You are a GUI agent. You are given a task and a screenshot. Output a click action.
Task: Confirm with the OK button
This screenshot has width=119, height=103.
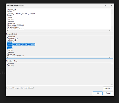click(98, 93)
